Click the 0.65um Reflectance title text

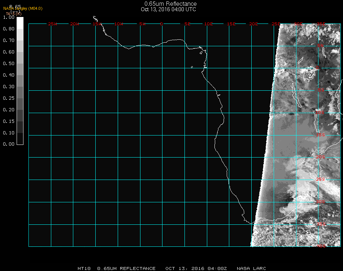coord(170,4)
